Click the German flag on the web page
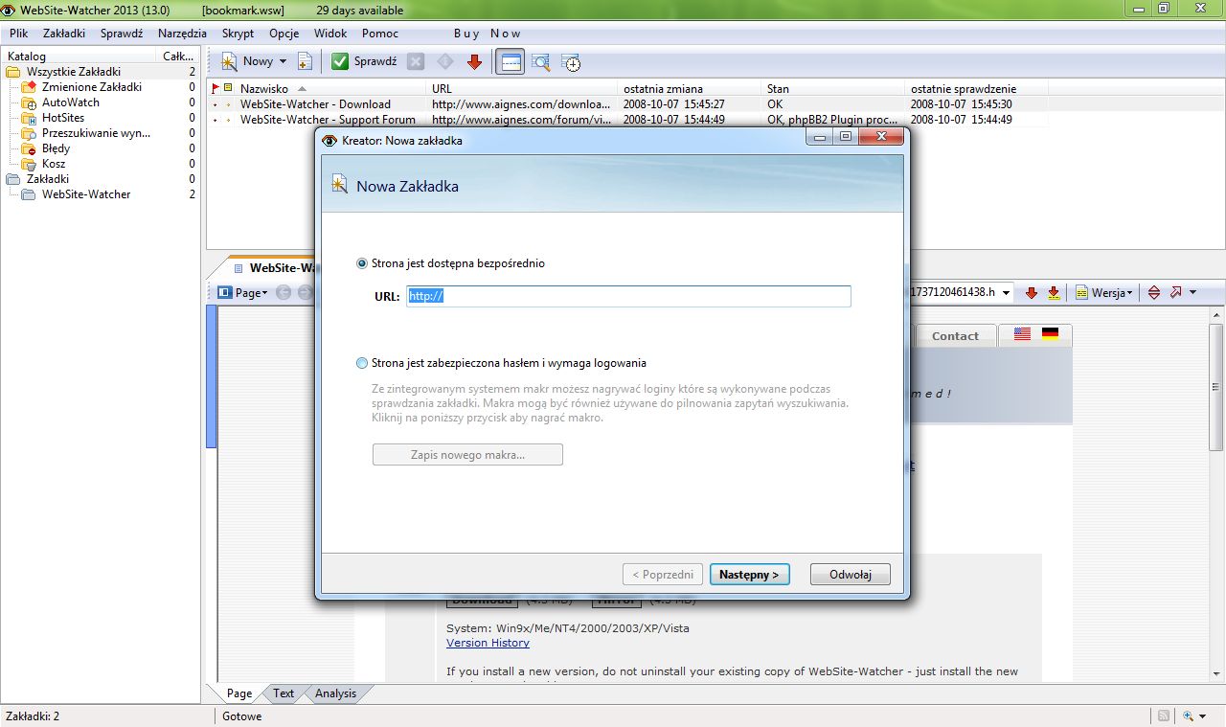Screen dimensions: 1226x727 click(1051, 334)
